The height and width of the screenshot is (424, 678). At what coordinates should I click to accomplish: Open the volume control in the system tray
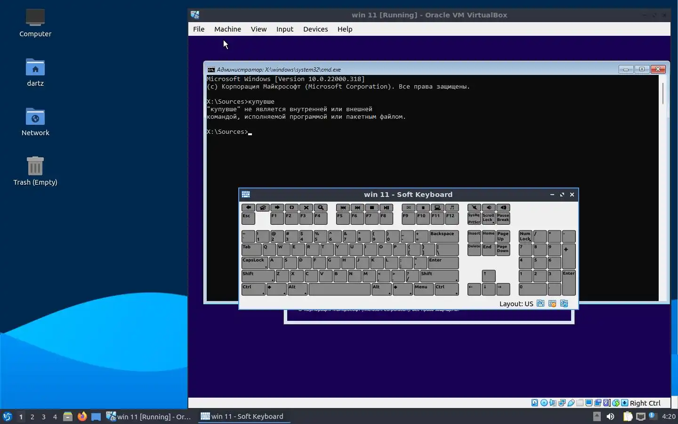[610, 416]
